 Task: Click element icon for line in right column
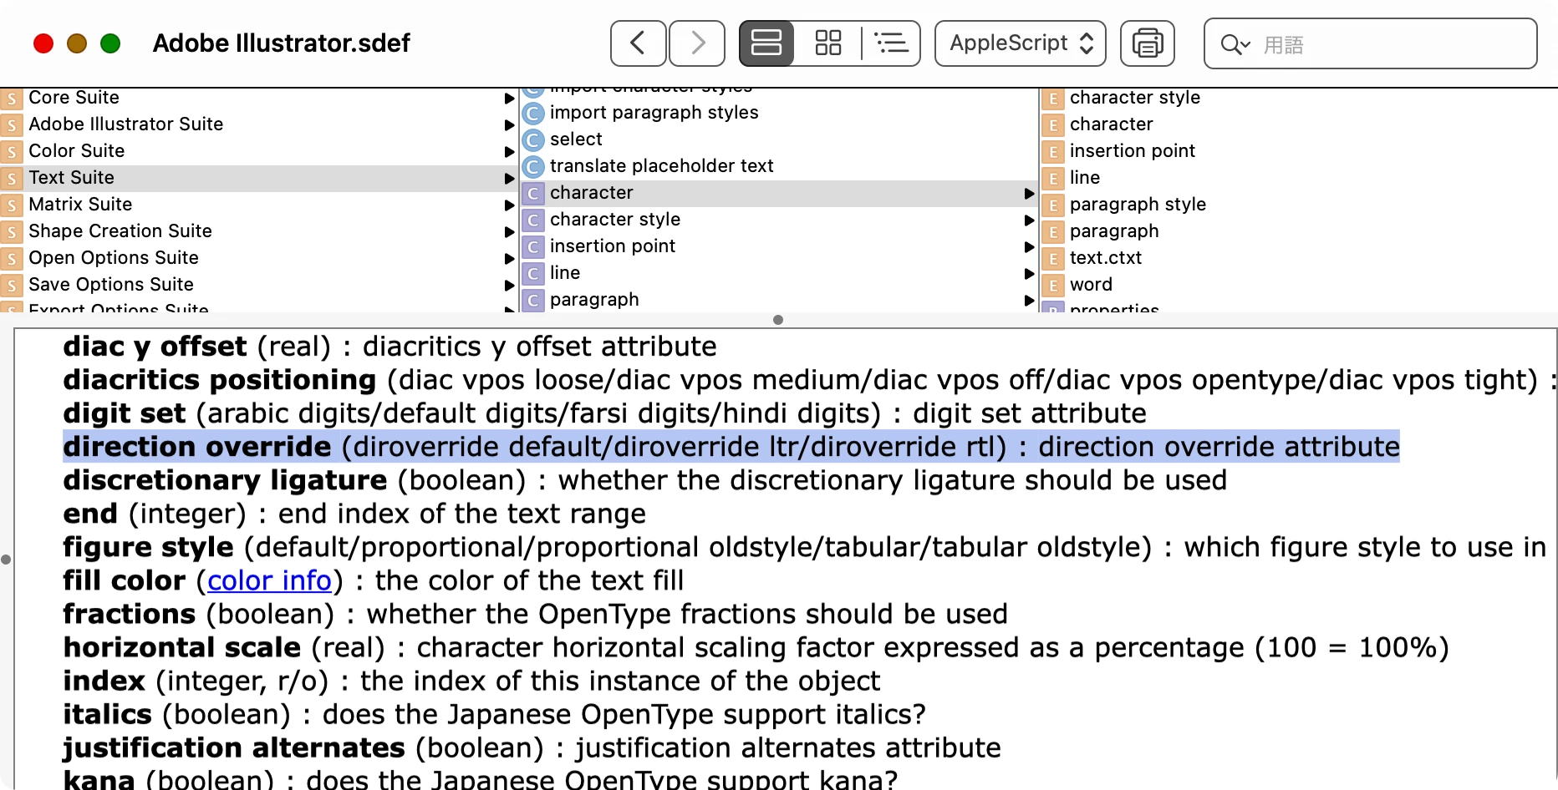point(1053,179)
